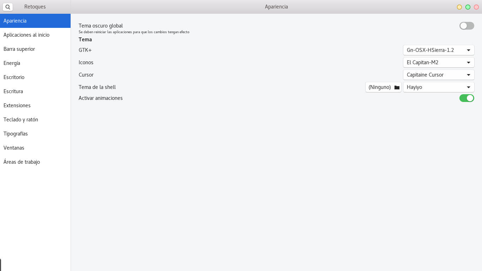The image size is (482, 271).
Task: Open the Áreas de trabajo section
Action: (x=35, y=162)
